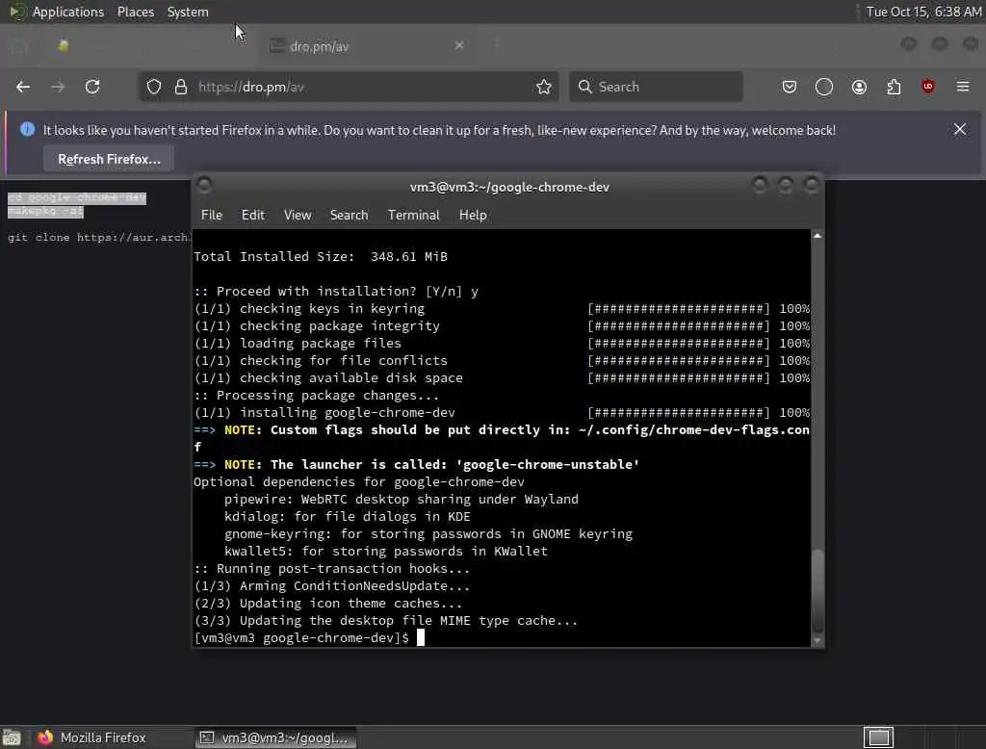Open the System menu in panel

click(188, 12)
